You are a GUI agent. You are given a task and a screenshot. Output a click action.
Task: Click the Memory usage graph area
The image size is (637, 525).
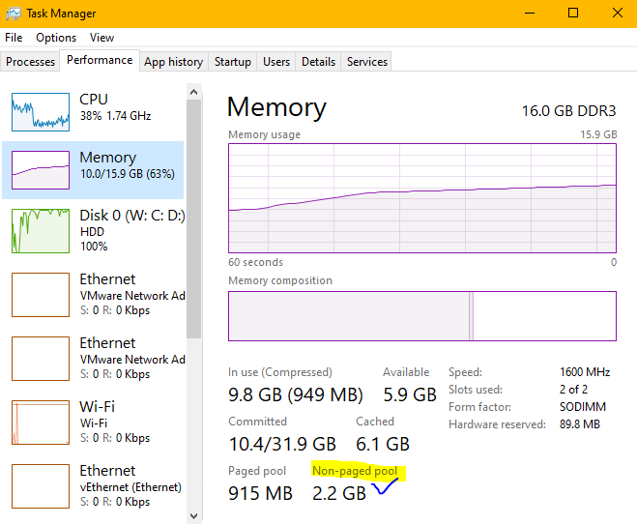(x=422, y=198)
